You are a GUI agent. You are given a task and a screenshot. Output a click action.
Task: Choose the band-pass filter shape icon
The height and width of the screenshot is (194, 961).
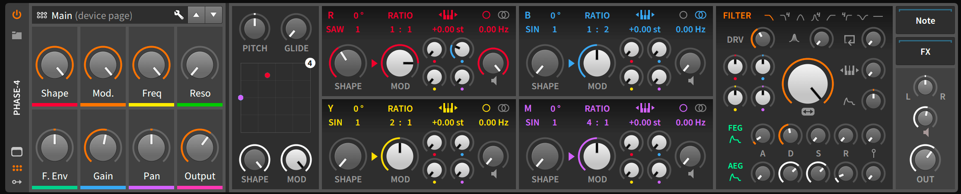(x=800, y=17)
